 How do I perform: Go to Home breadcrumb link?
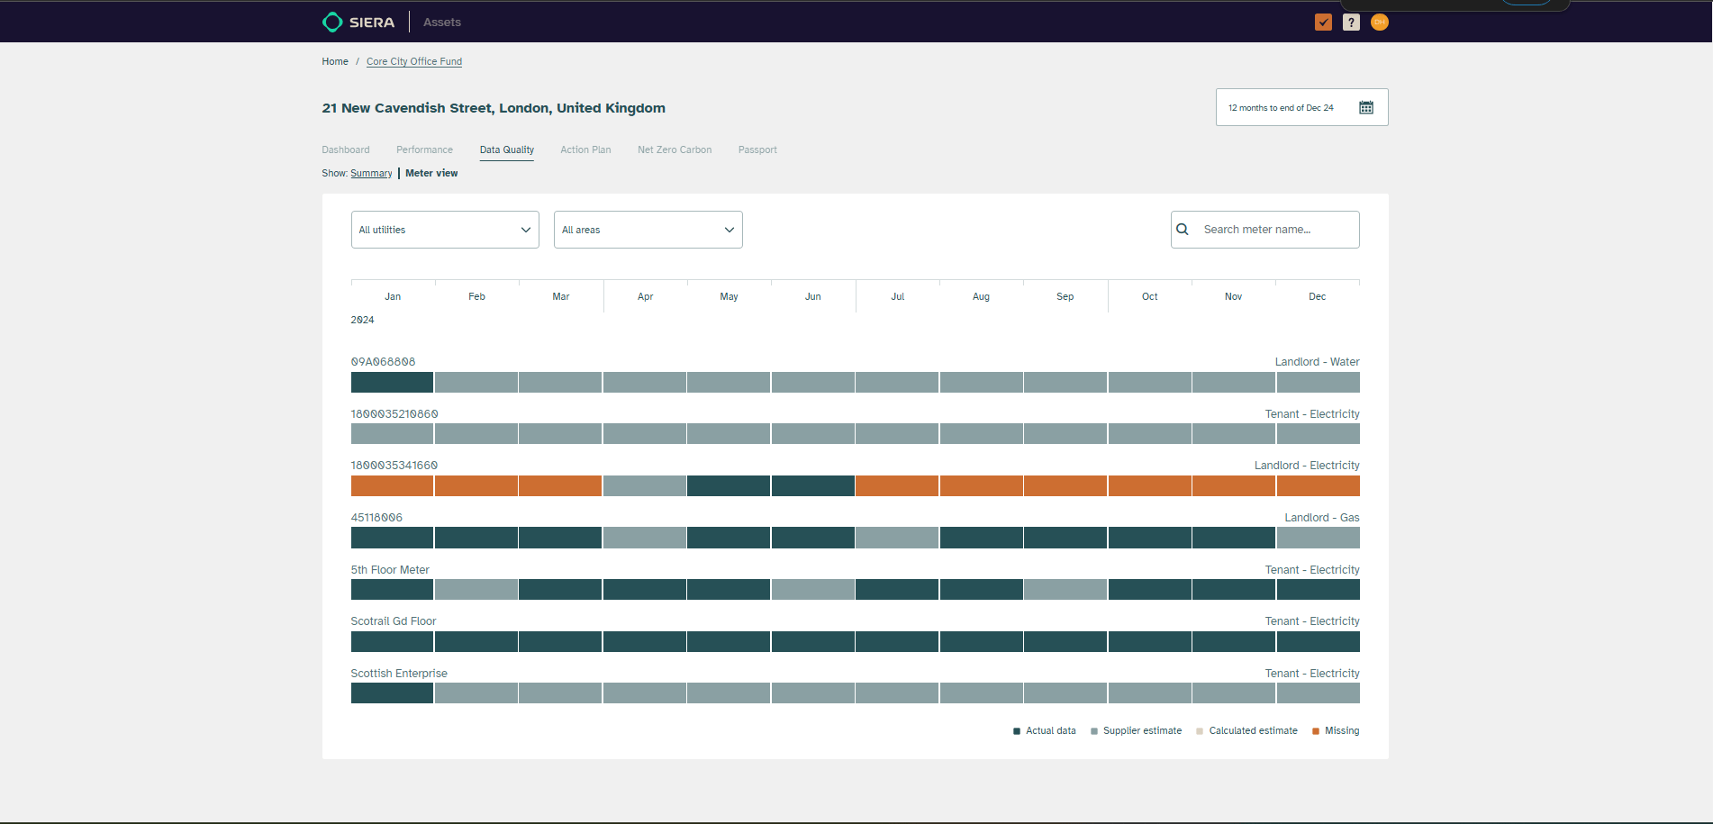[335, 62]
